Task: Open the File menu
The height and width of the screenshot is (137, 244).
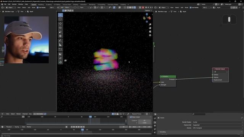Action: (x=5, y=4)
